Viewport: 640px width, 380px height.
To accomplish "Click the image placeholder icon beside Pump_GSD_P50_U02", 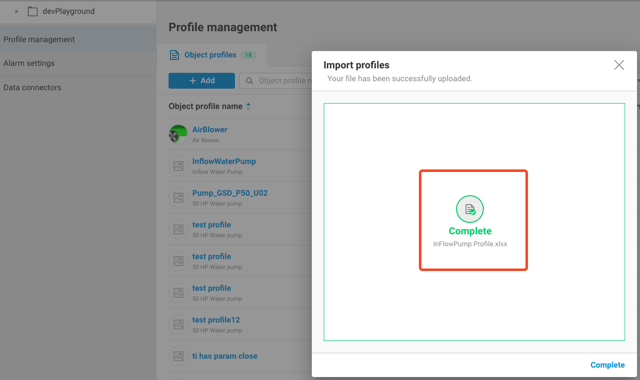I will tap(178, 197).
